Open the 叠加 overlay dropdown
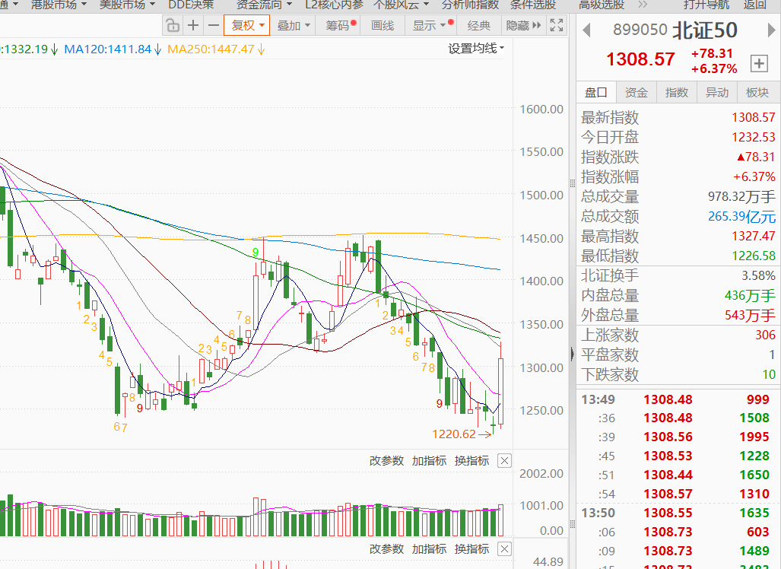This screenshot has width=781, height=569. click(x=293, y=25)
